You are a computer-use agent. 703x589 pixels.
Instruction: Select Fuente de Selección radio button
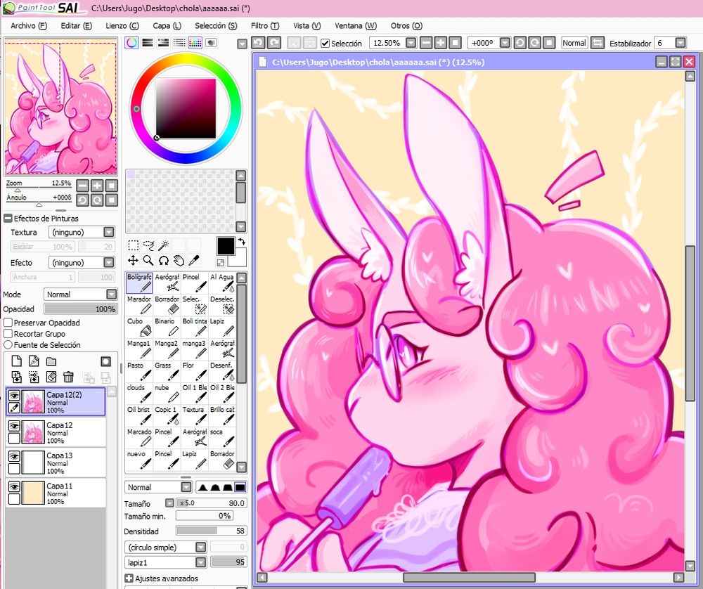(8, 345)
